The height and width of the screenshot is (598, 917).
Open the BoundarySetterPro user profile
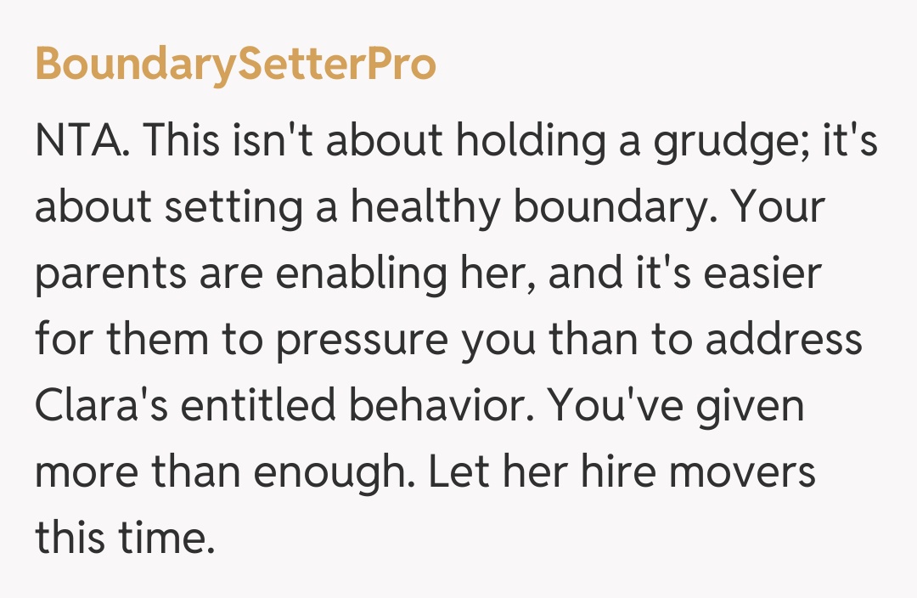pyautogui.click(x=235, y=65)
